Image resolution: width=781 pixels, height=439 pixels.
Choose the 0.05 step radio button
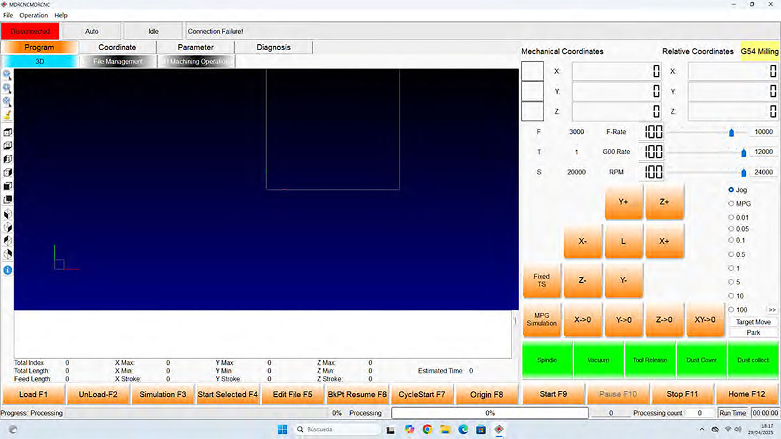tap(732, 229)
